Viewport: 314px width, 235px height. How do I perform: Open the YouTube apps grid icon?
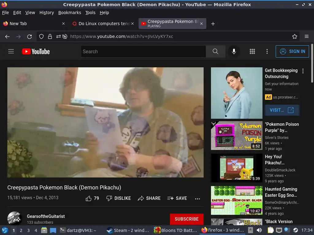(252, 51)
